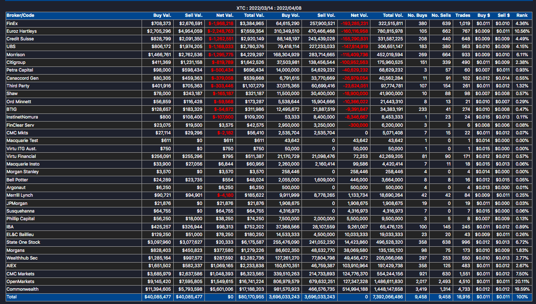Select the CMC Mkts broker name
536x304 pixels.
click(17, 133)
